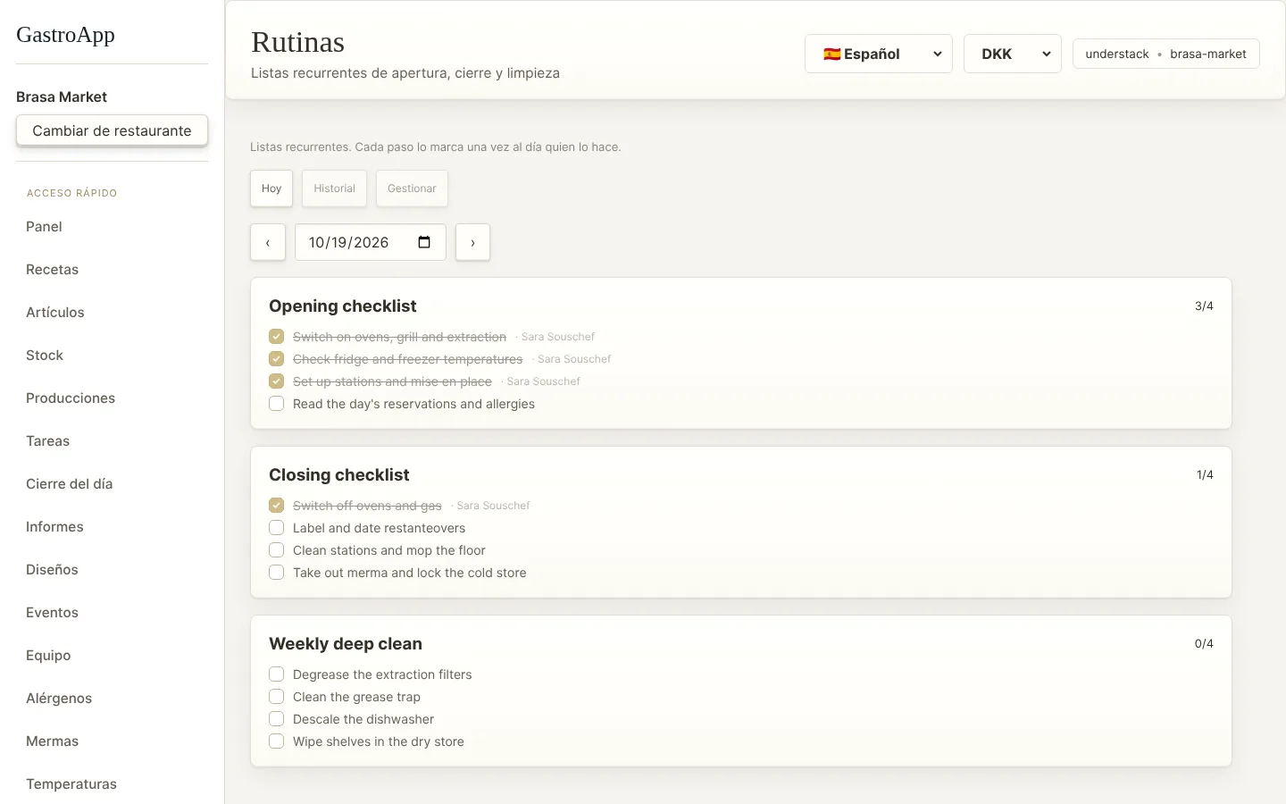Check 'Take out merma and lock the cold store'

click(277, 573)
